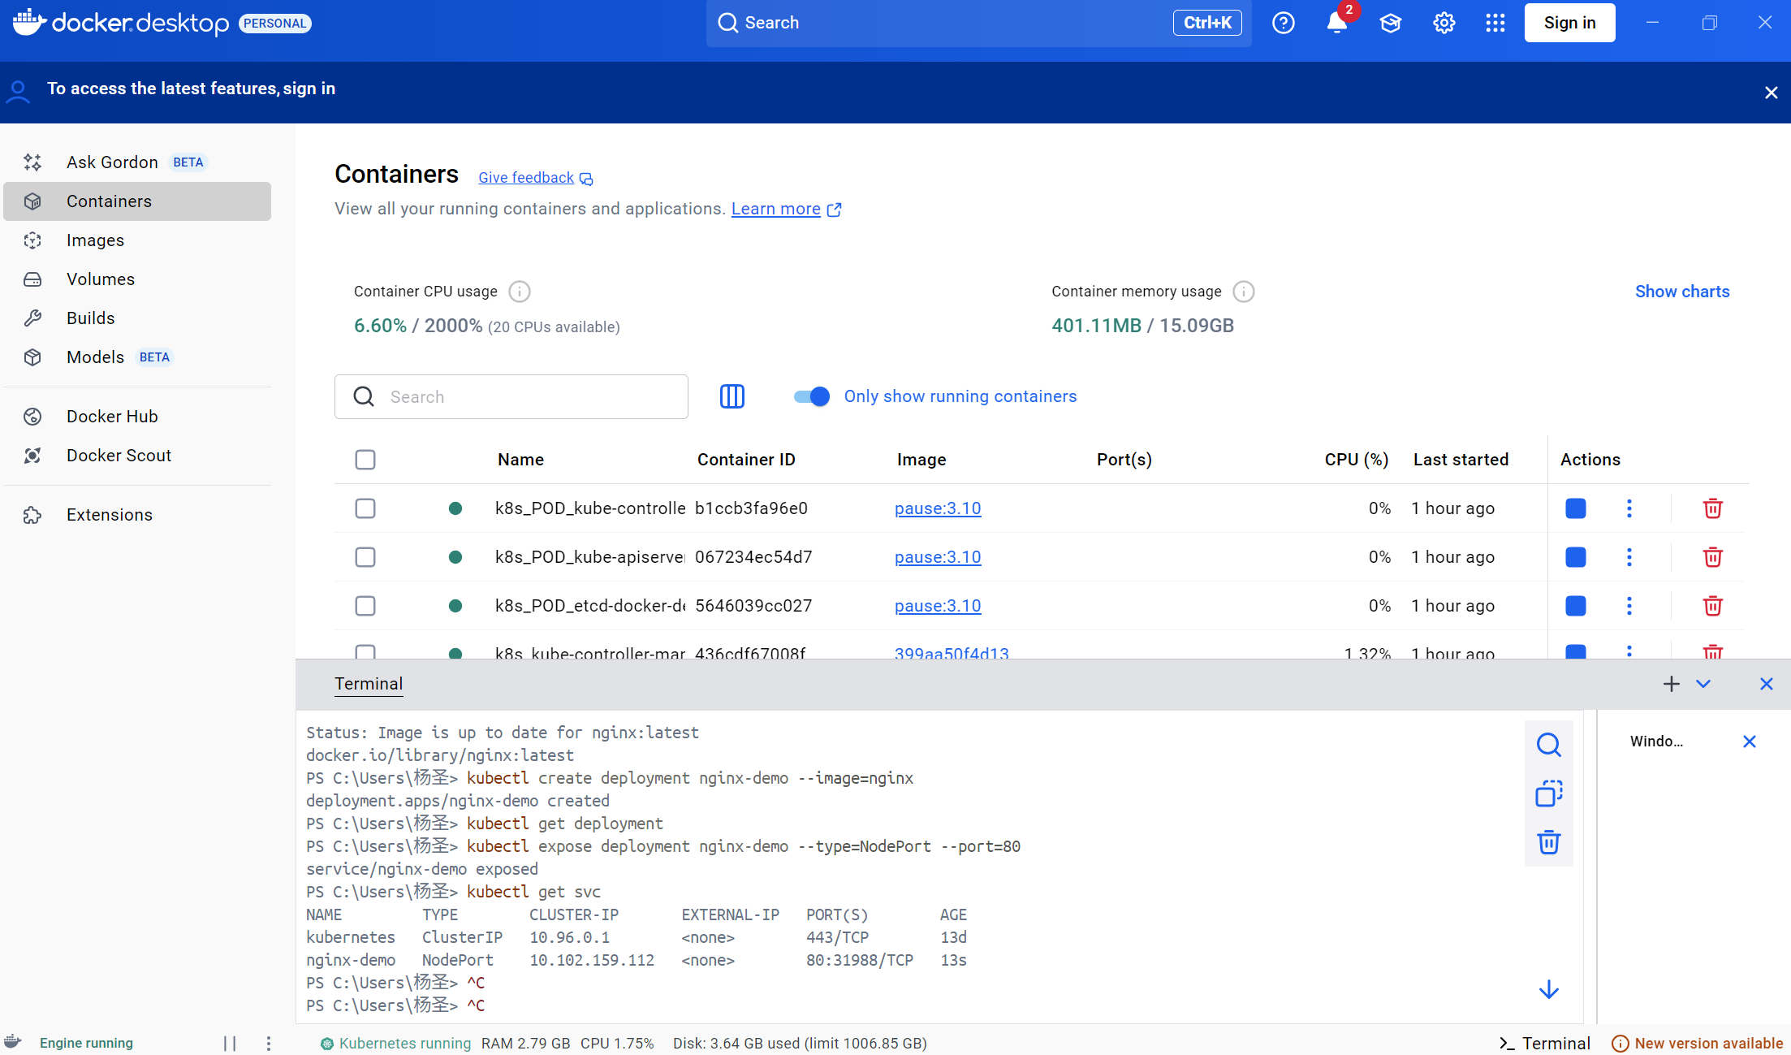Check the k8s_POD_kube-apiserver row checkbox

(365, 557)
